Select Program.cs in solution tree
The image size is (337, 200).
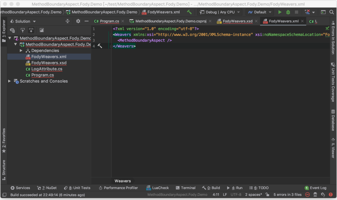click(x=42, y=75)
